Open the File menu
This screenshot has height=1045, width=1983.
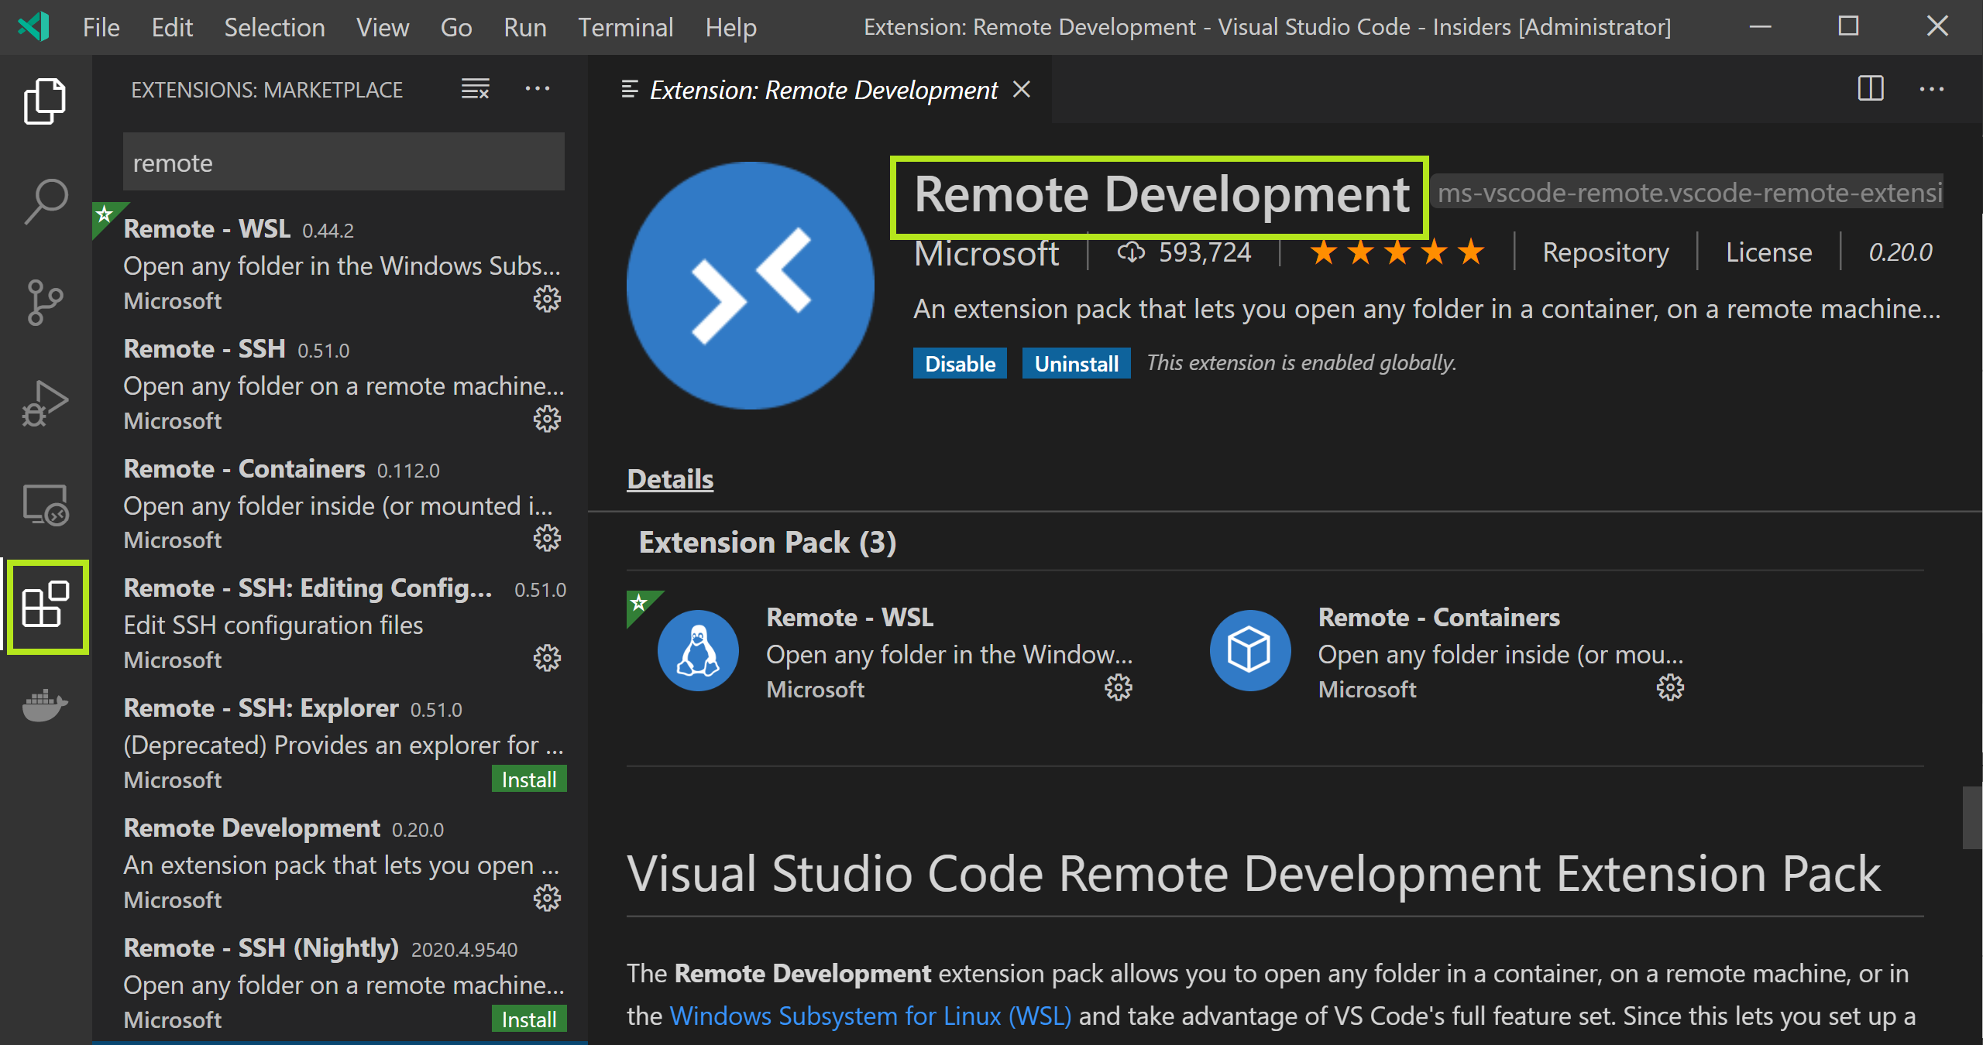(101, 28)
